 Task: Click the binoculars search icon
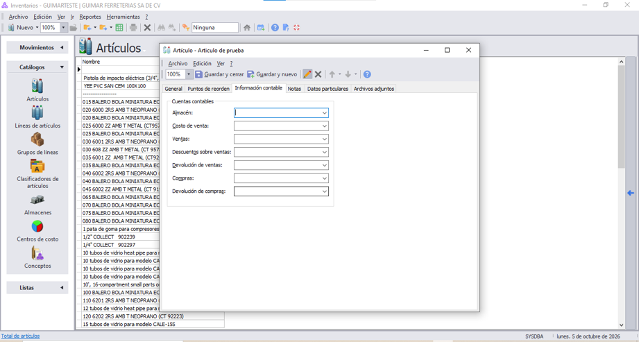click(162, 28)
